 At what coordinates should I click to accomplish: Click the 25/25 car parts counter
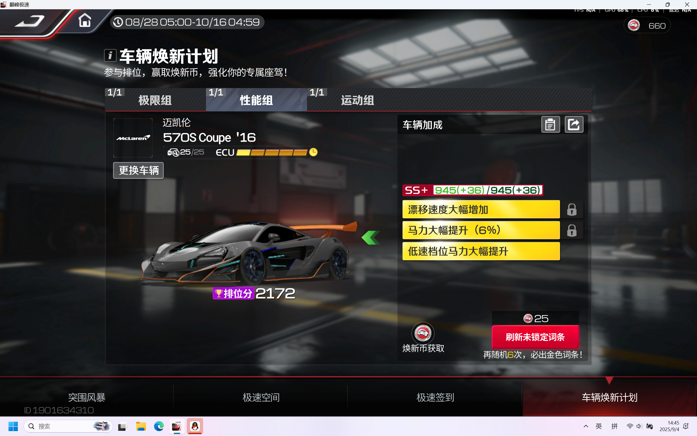(x=186, y=152)
